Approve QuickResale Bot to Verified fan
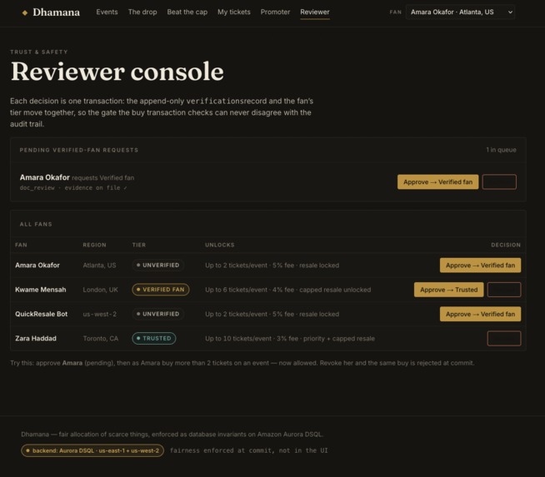Screen dimensions: 545x477 click(x=480, y=314)
